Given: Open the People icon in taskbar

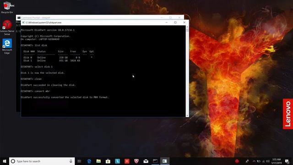Looking at the screenshot, I should pos(247,161).
